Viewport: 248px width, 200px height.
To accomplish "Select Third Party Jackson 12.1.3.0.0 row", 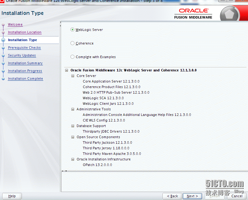I will (107, 143).
